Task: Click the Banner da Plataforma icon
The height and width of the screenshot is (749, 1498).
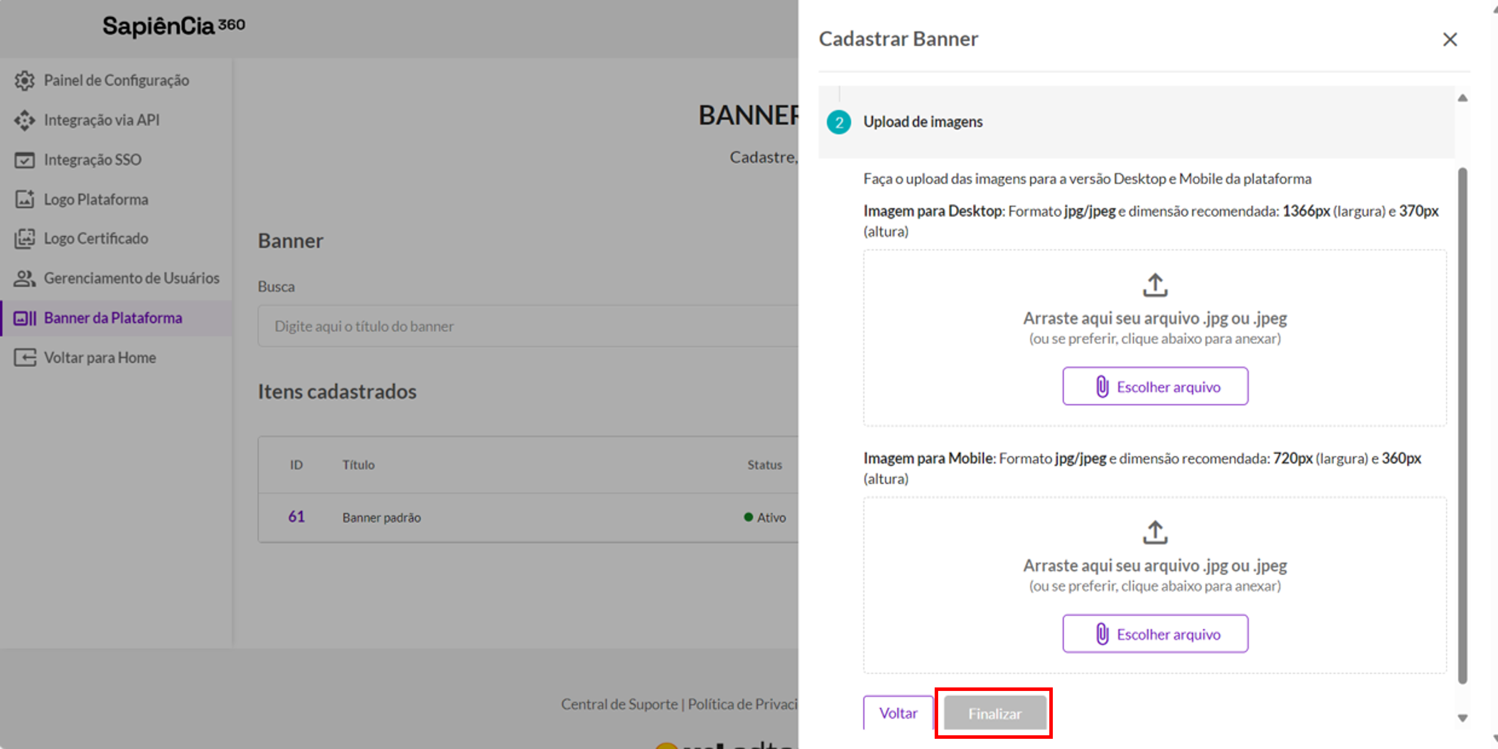Action: [24, 318]
